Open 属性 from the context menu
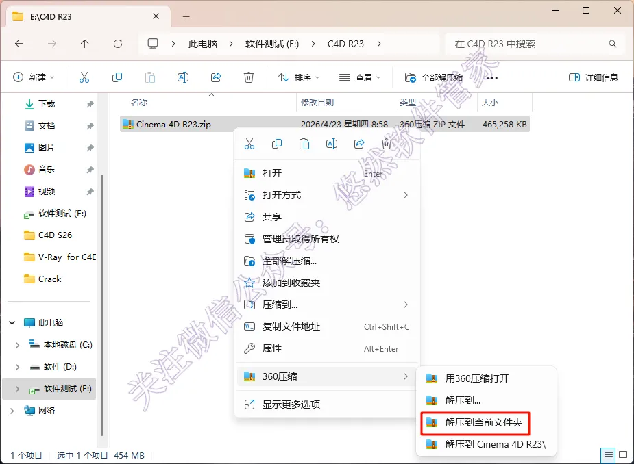This screenshot has height=464, width=634. pos(327,348)
